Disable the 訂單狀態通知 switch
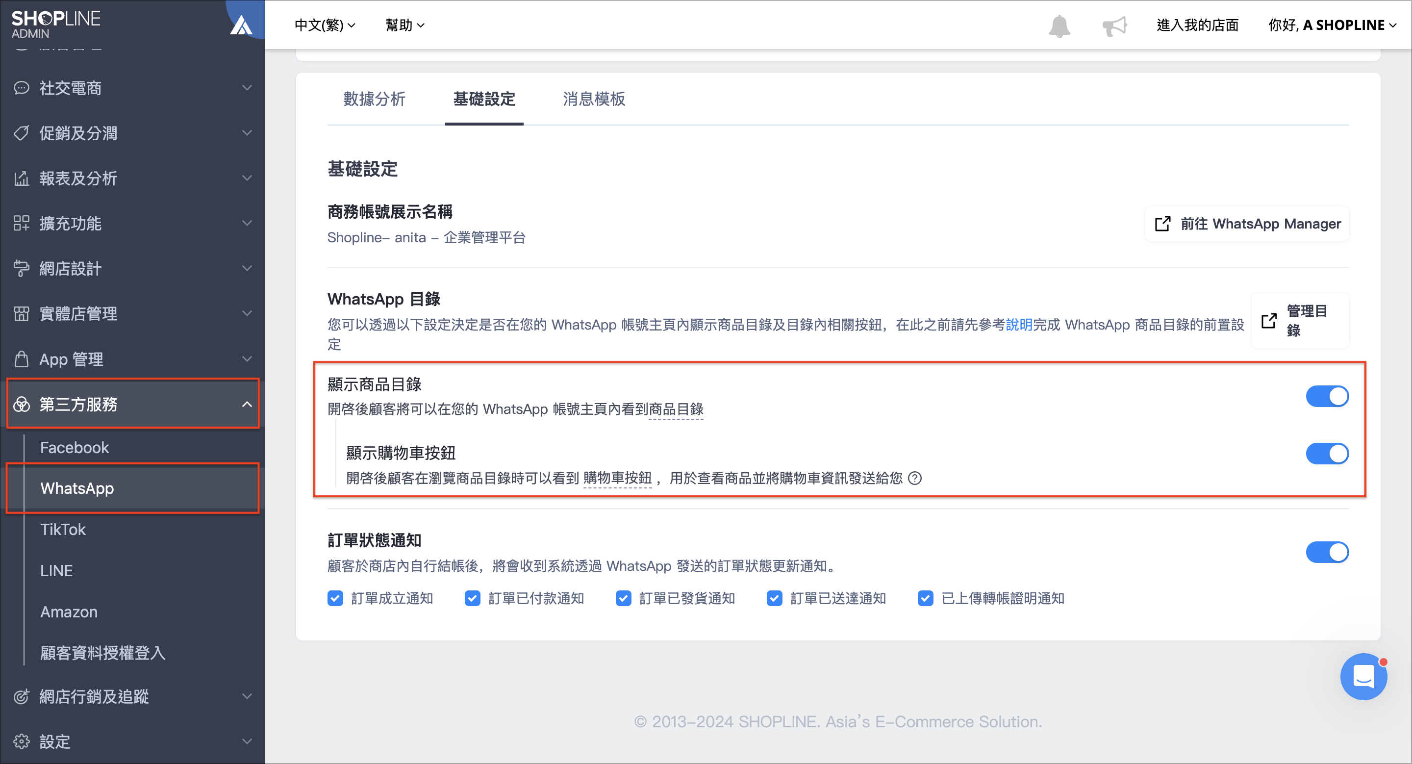1412x764 pixels. click(1327, 553)
